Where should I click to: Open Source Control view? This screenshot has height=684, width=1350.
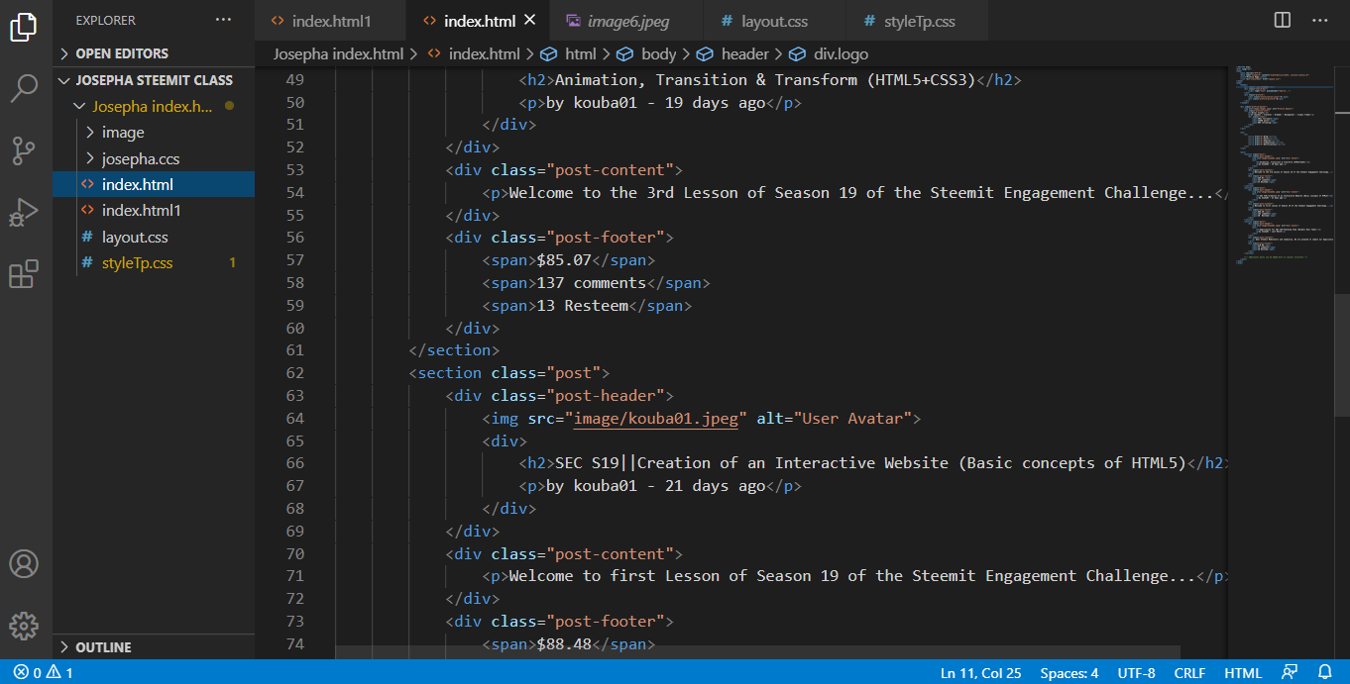(x=24, y=150)
